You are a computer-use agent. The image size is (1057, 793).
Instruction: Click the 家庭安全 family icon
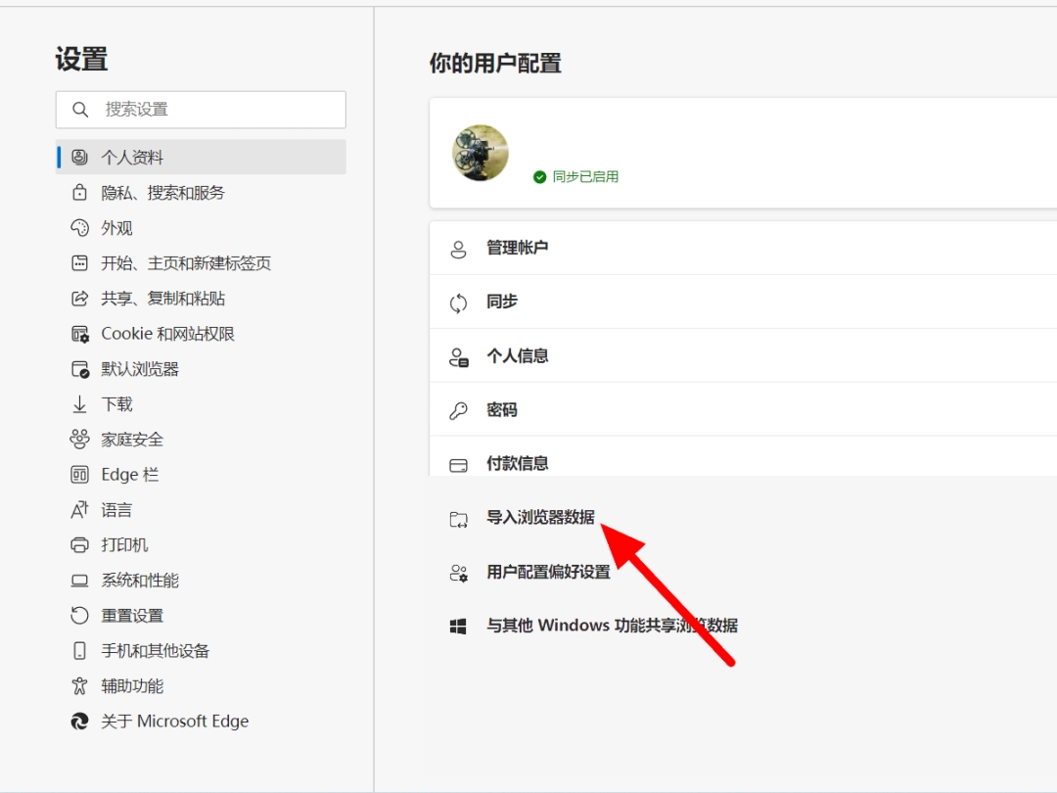(79, 439)
